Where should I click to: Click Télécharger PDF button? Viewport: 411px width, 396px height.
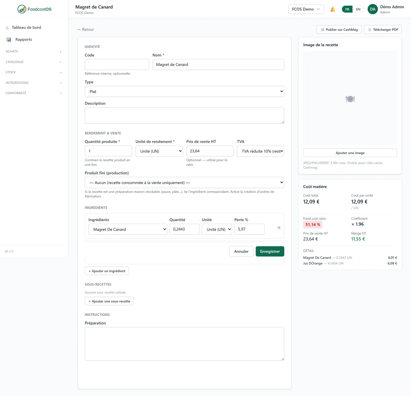(x=383, y=30)
